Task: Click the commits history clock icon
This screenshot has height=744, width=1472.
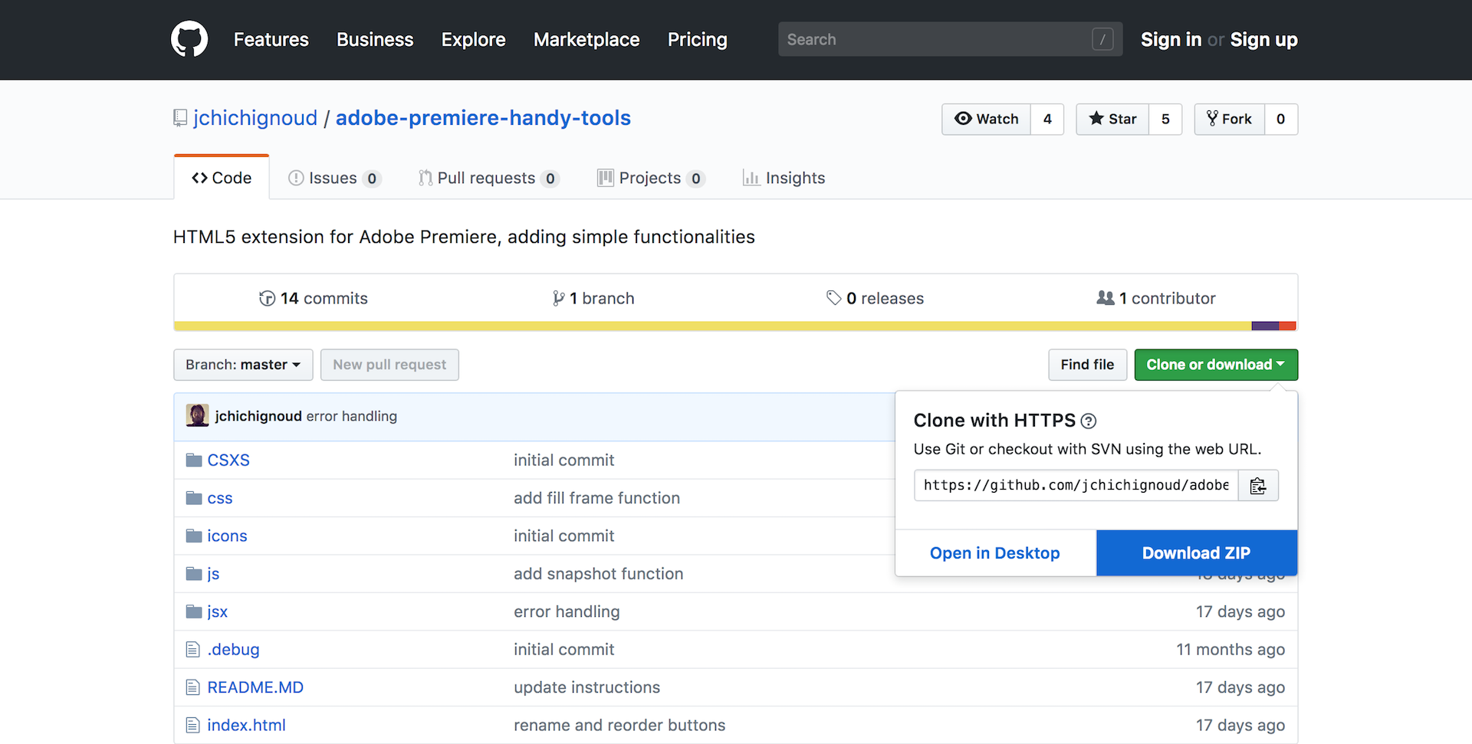Action: coord(267,298)
